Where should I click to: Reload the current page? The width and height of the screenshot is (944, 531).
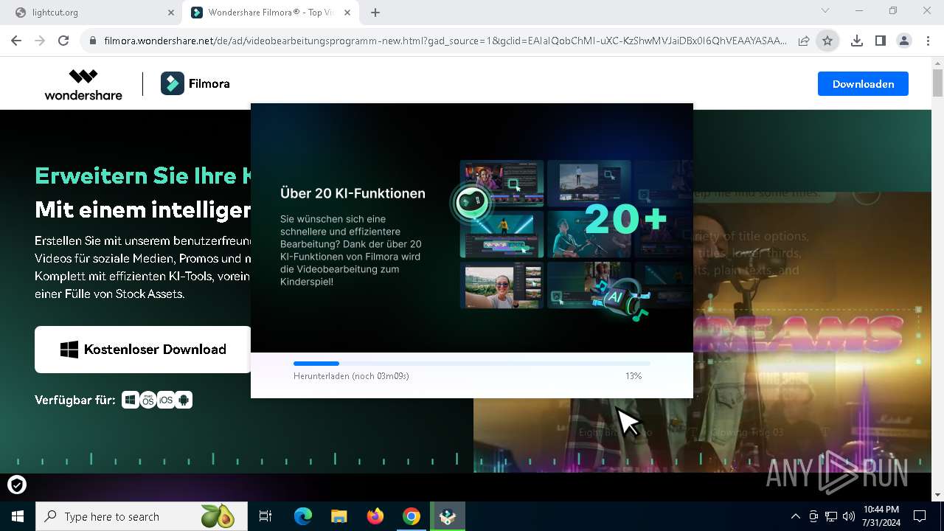tap(63, 41)
